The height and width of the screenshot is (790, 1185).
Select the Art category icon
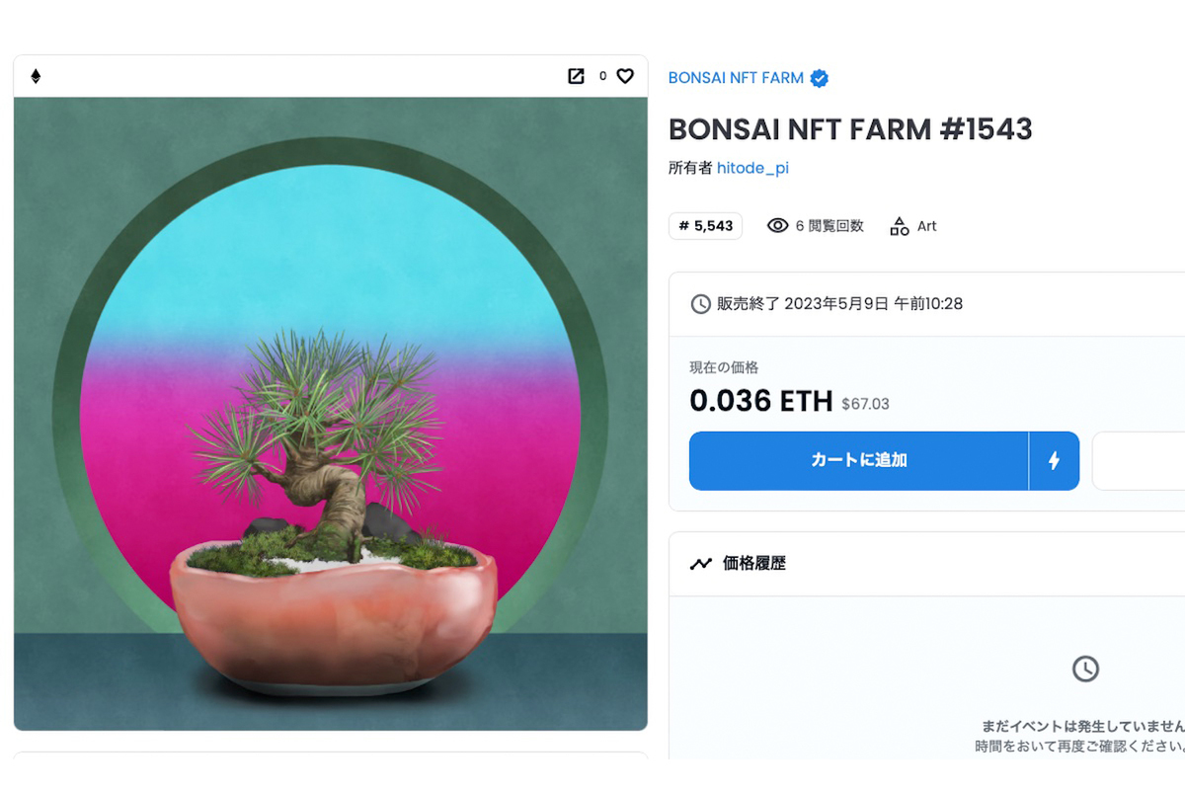[x=898, y=225]
